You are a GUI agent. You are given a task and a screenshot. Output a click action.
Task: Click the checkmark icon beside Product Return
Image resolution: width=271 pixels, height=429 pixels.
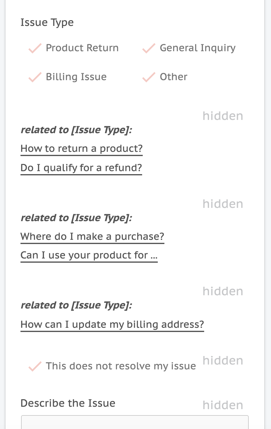[x=35, y=48]
